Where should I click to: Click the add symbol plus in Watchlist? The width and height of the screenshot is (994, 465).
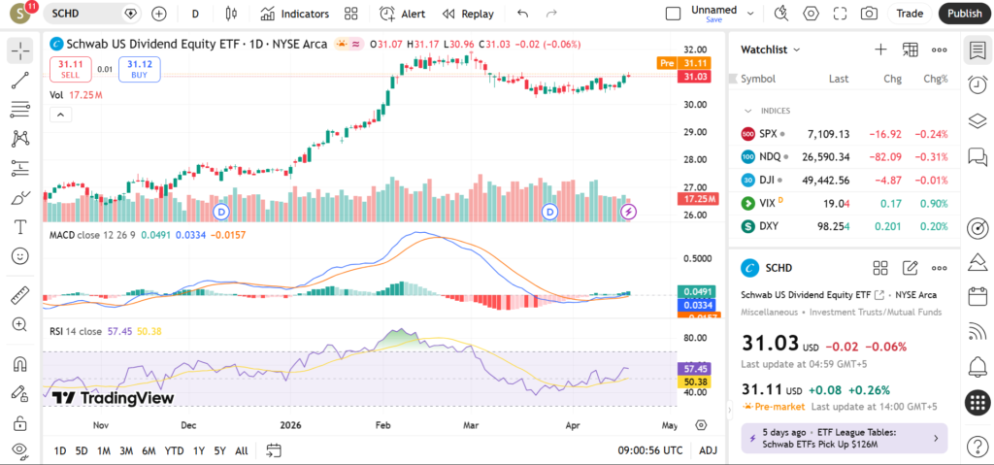pos(880,50)
